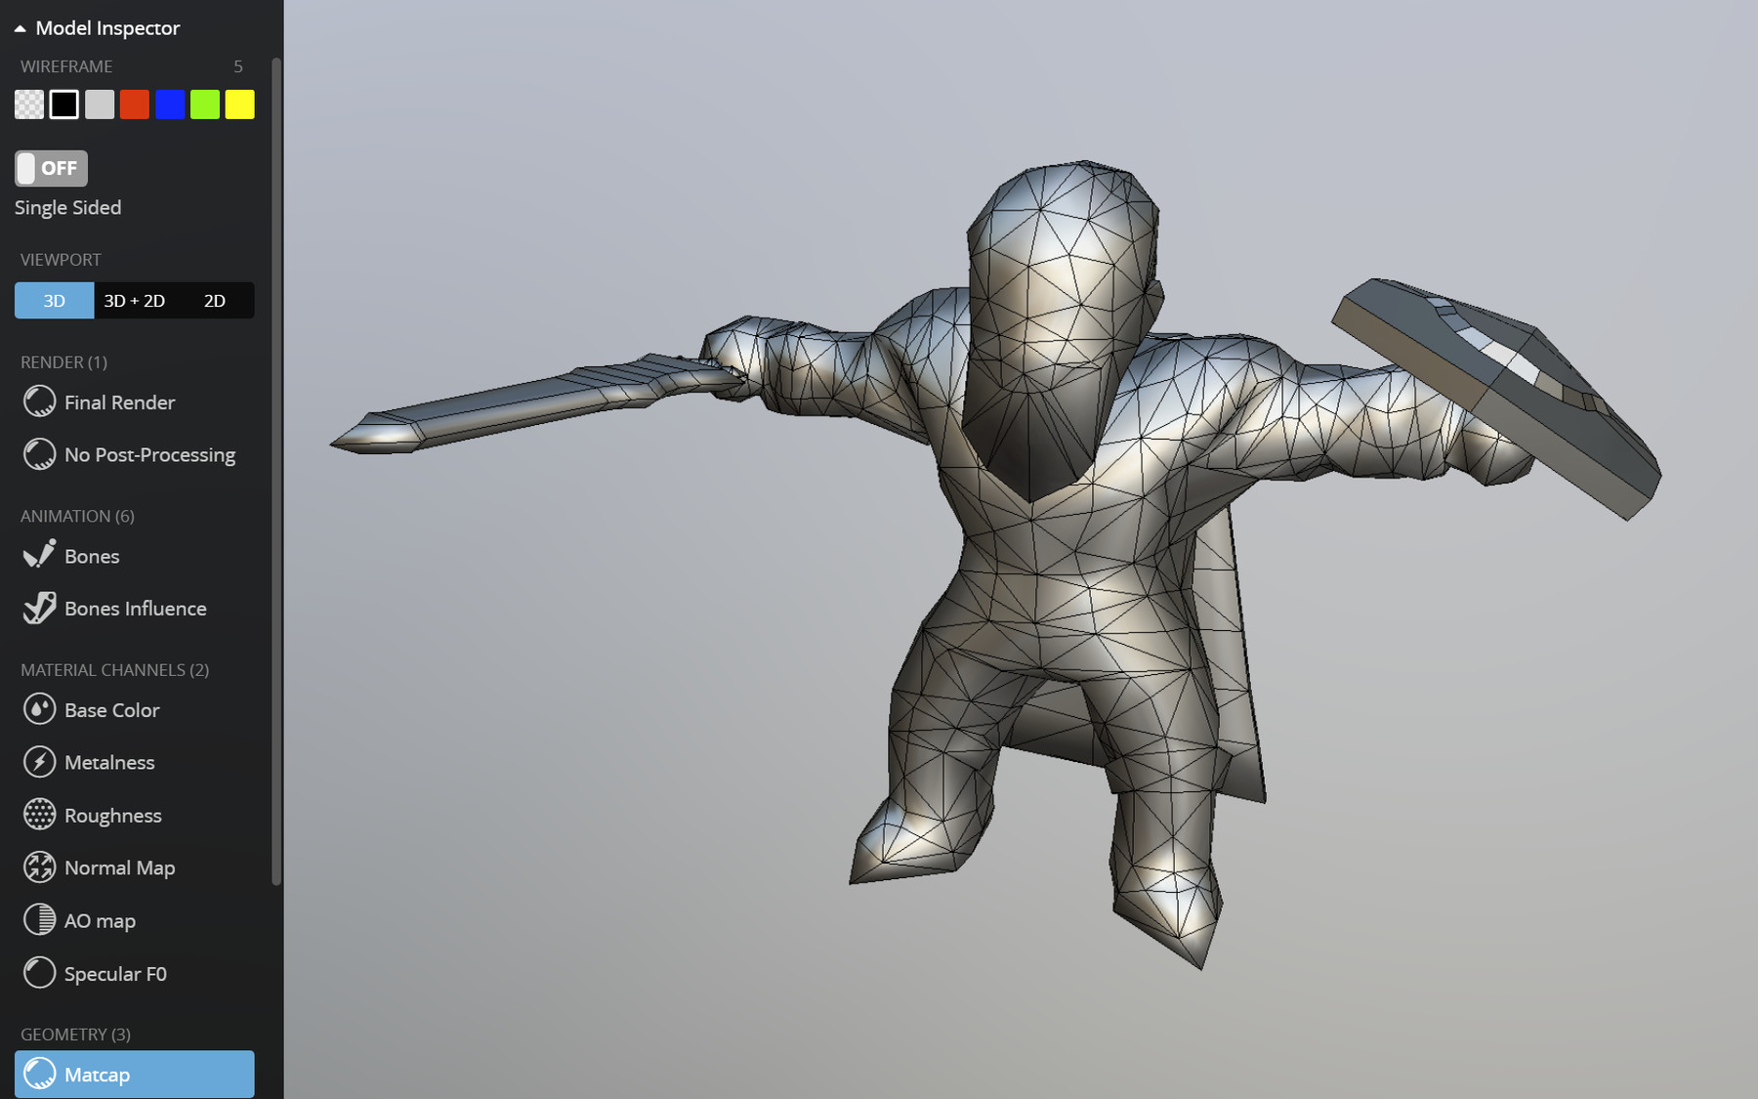
Task: Select Final Render mode
Action: tap(119, 402)
